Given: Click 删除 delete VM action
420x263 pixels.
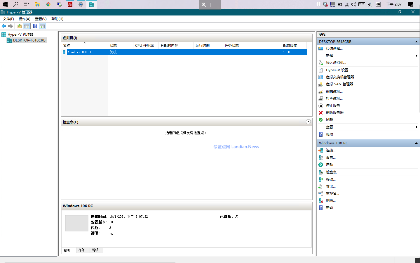Looking at the screenshot, I should tap(331, 200).
